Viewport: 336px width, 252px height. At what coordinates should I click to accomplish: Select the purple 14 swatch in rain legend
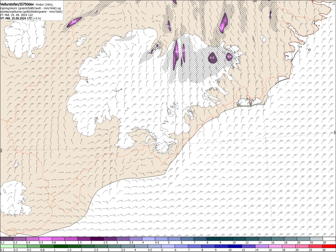coord(262,246)
